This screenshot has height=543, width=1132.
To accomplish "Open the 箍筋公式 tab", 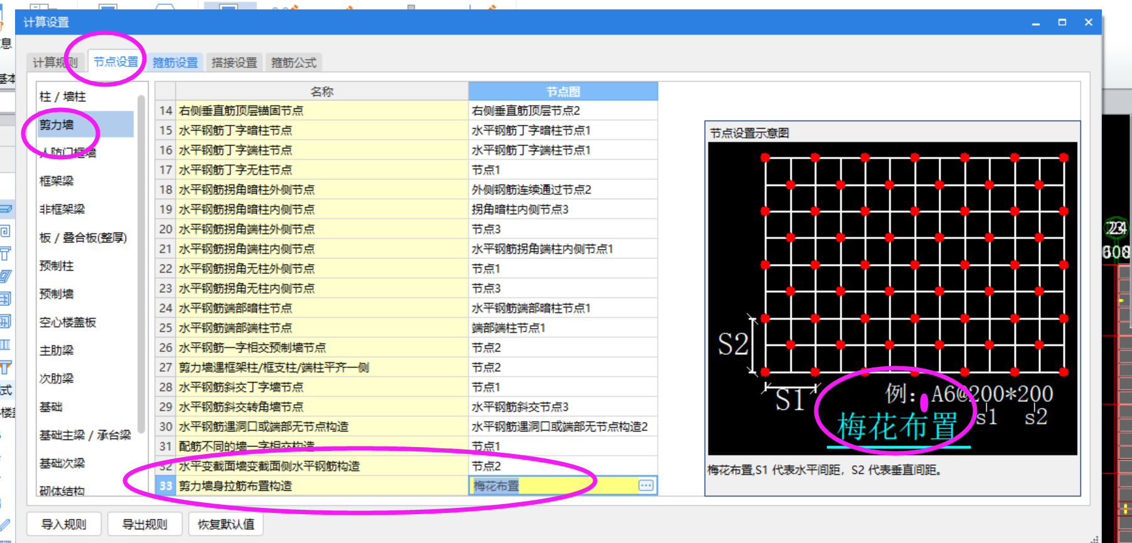I will pos(293,62).
